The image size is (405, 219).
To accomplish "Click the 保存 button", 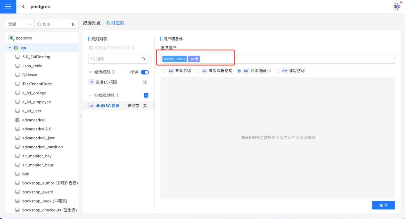I will point(383,205).
